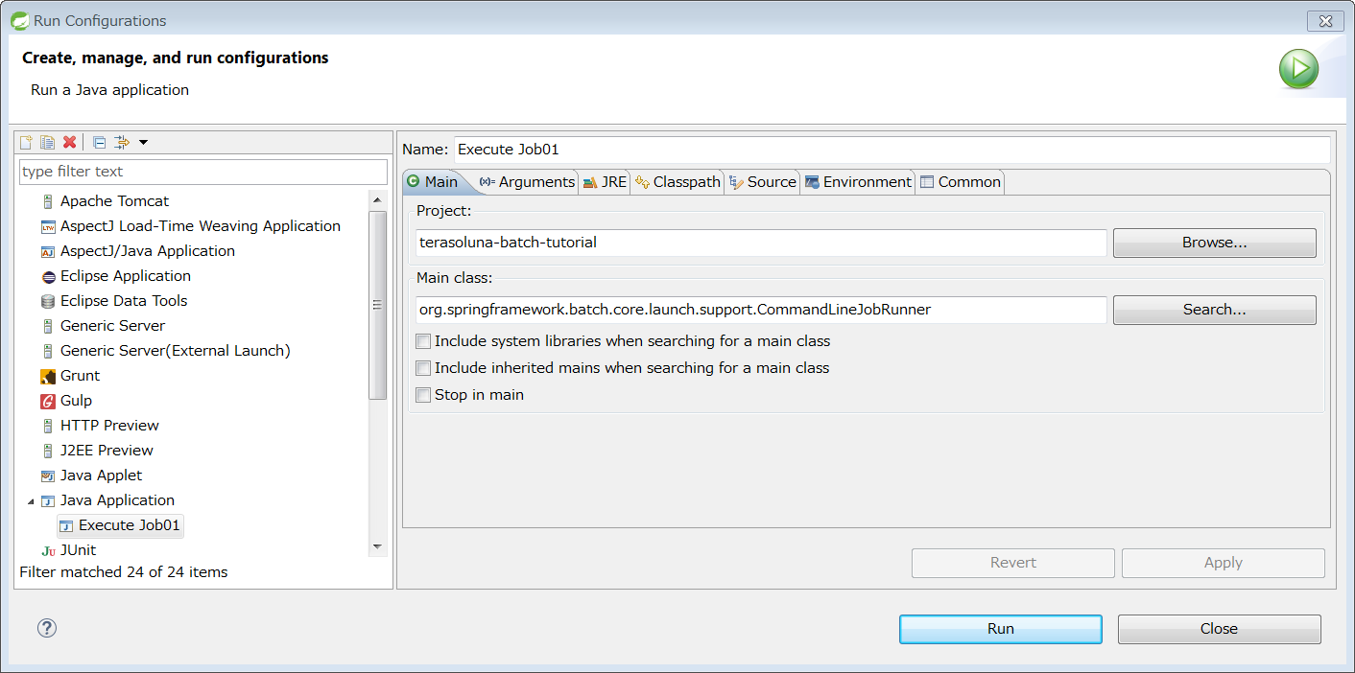Enable Include inherited mains when searching
1355x673 pixels.
pos(422,368)
